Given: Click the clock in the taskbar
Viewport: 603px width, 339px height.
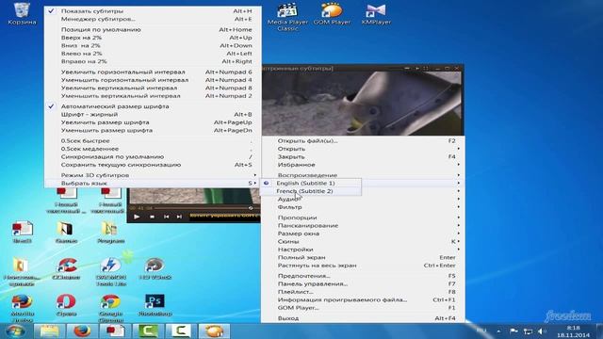Looking at the screenshot, I should click(x=573, y=331).
